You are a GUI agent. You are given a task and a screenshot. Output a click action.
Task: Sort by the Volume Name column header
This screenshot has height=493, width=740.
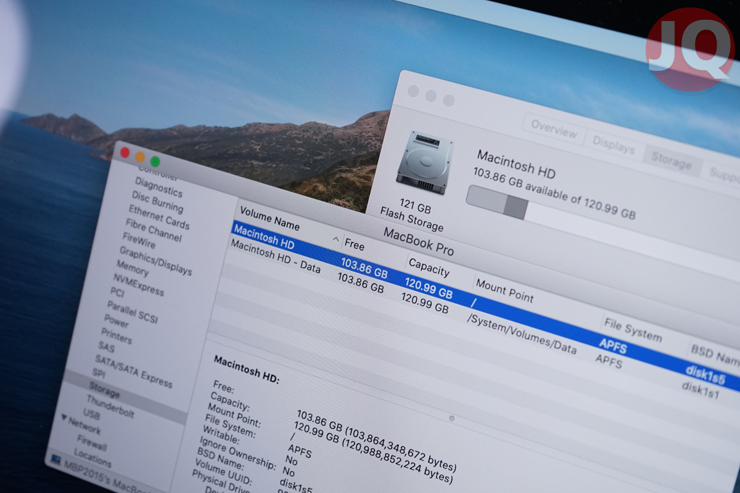[x=269, y=218]
